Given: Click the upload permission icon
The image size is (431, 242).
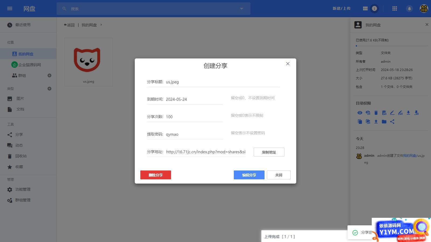Looking at the screenshot, I should 376,122.
